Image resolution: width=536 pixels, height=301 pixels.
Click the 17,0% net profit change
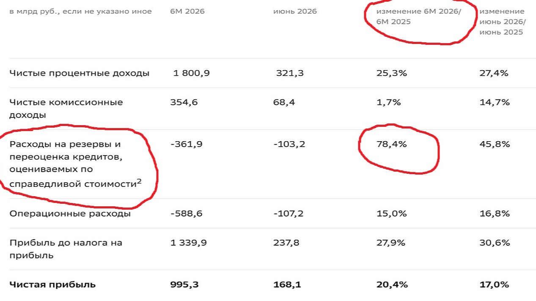coord(495,285)
